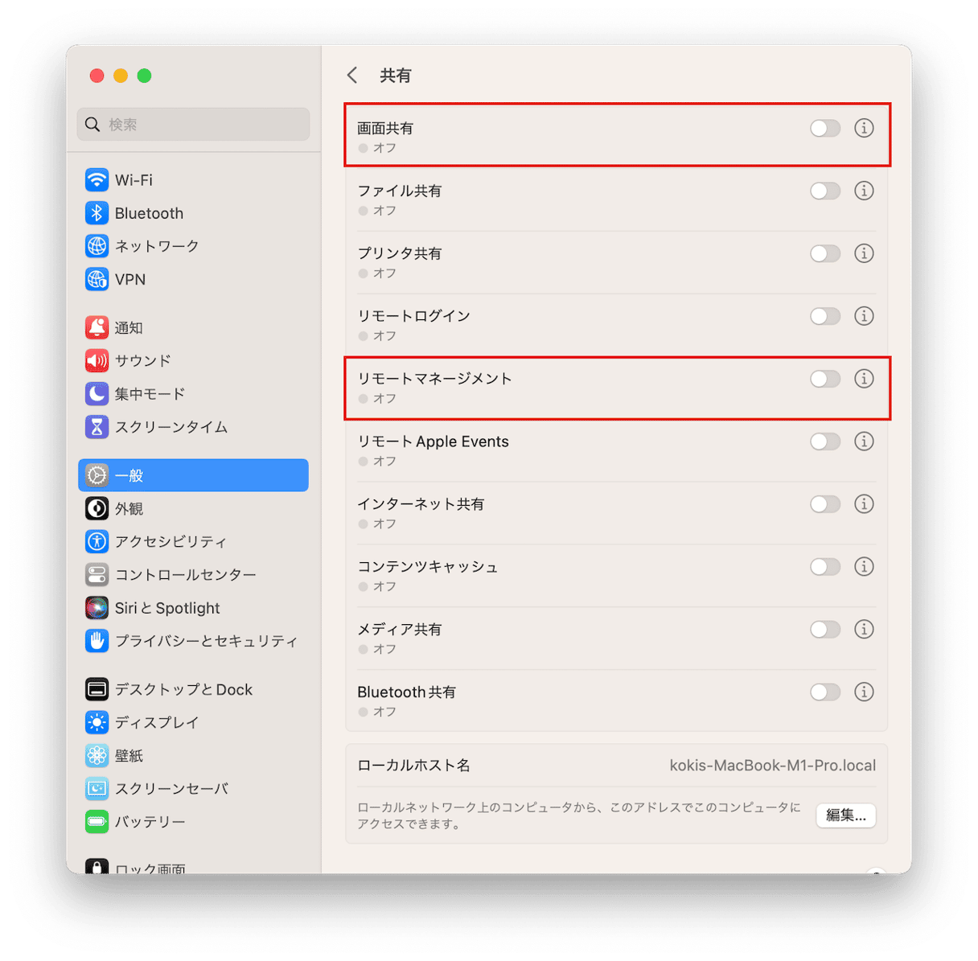Open Wi-Fi settings in sidebar

pyautogui.click(x=193, y=180)
